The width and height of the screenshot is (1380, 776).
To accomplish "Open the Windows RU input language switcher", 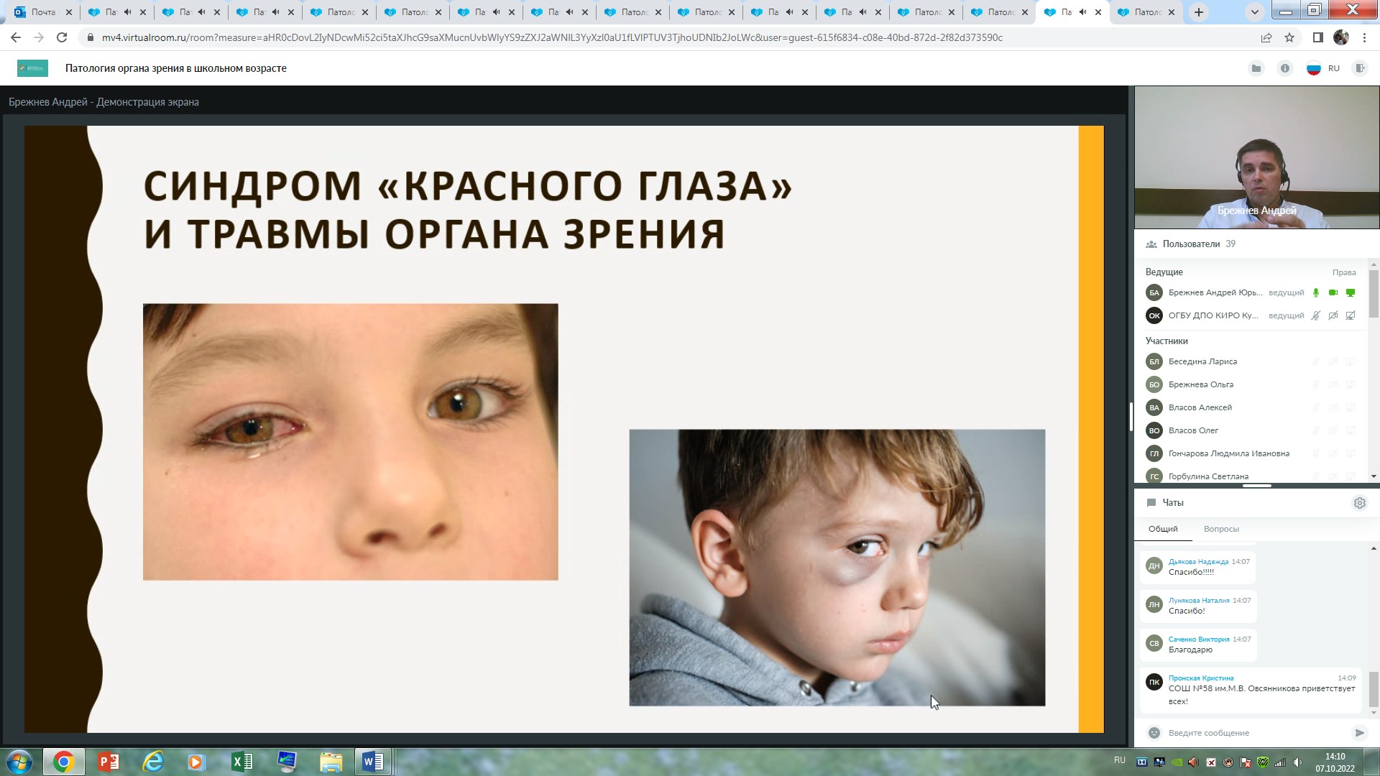I will 1119,760.
